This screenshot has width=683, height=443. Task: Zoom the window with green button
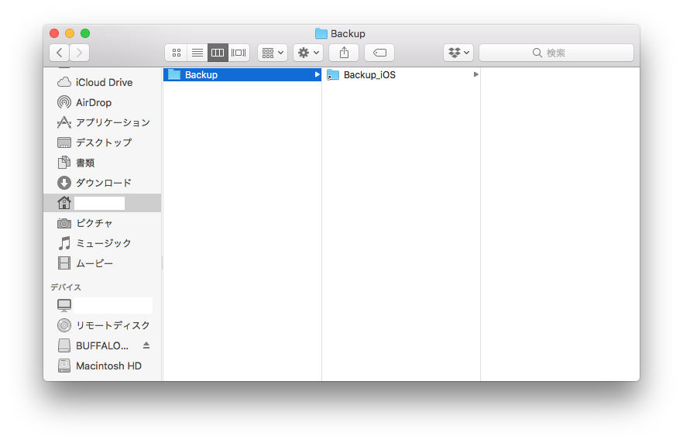click(x=85, y=33)
